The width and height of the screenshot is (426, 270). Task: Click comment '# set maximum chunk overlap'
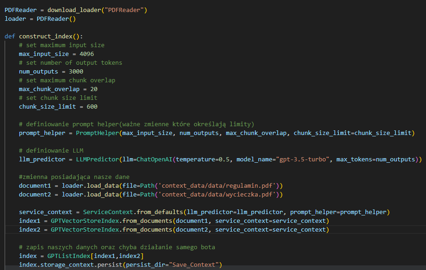click(x=67, y=80)
